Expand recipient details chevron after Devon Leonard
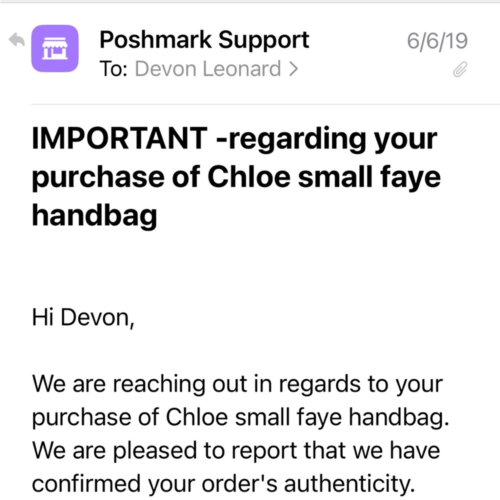This screenshot has width=500, height=500. pos(293,69)
